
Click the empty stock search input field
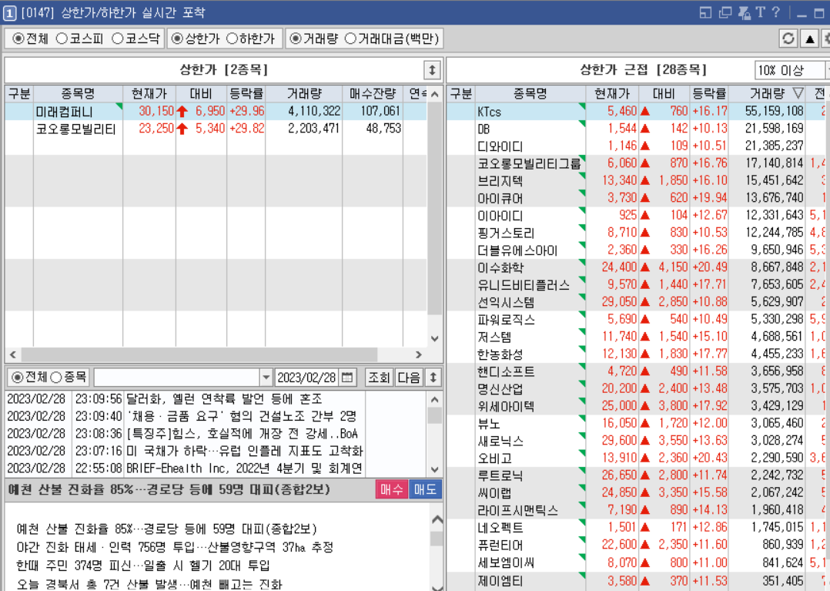click(x=177, y=378)
